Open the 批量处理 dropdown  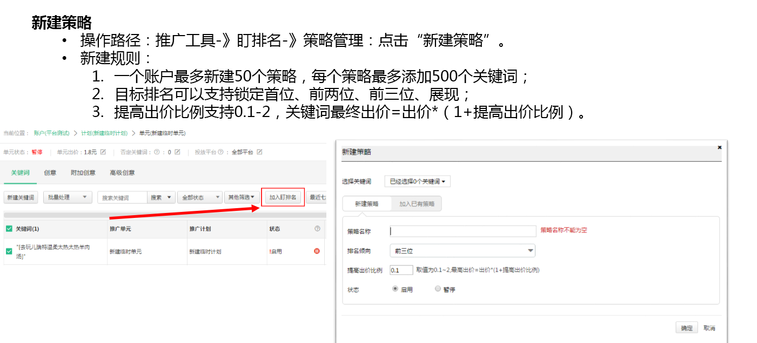(x=68, y=197)
